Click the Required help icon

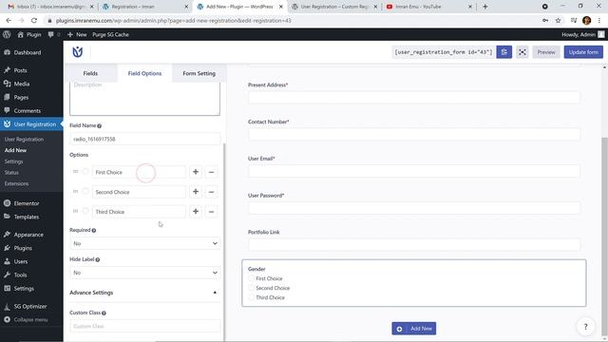[x=94, y=230]
